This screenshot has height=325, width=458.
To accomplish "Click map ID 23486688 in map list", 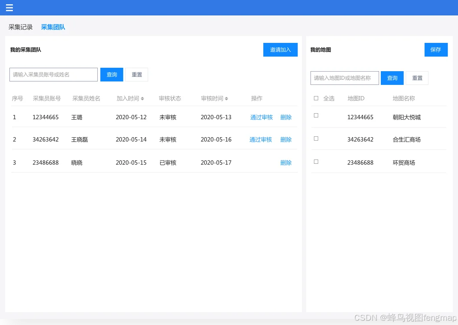I will point(360,162).
